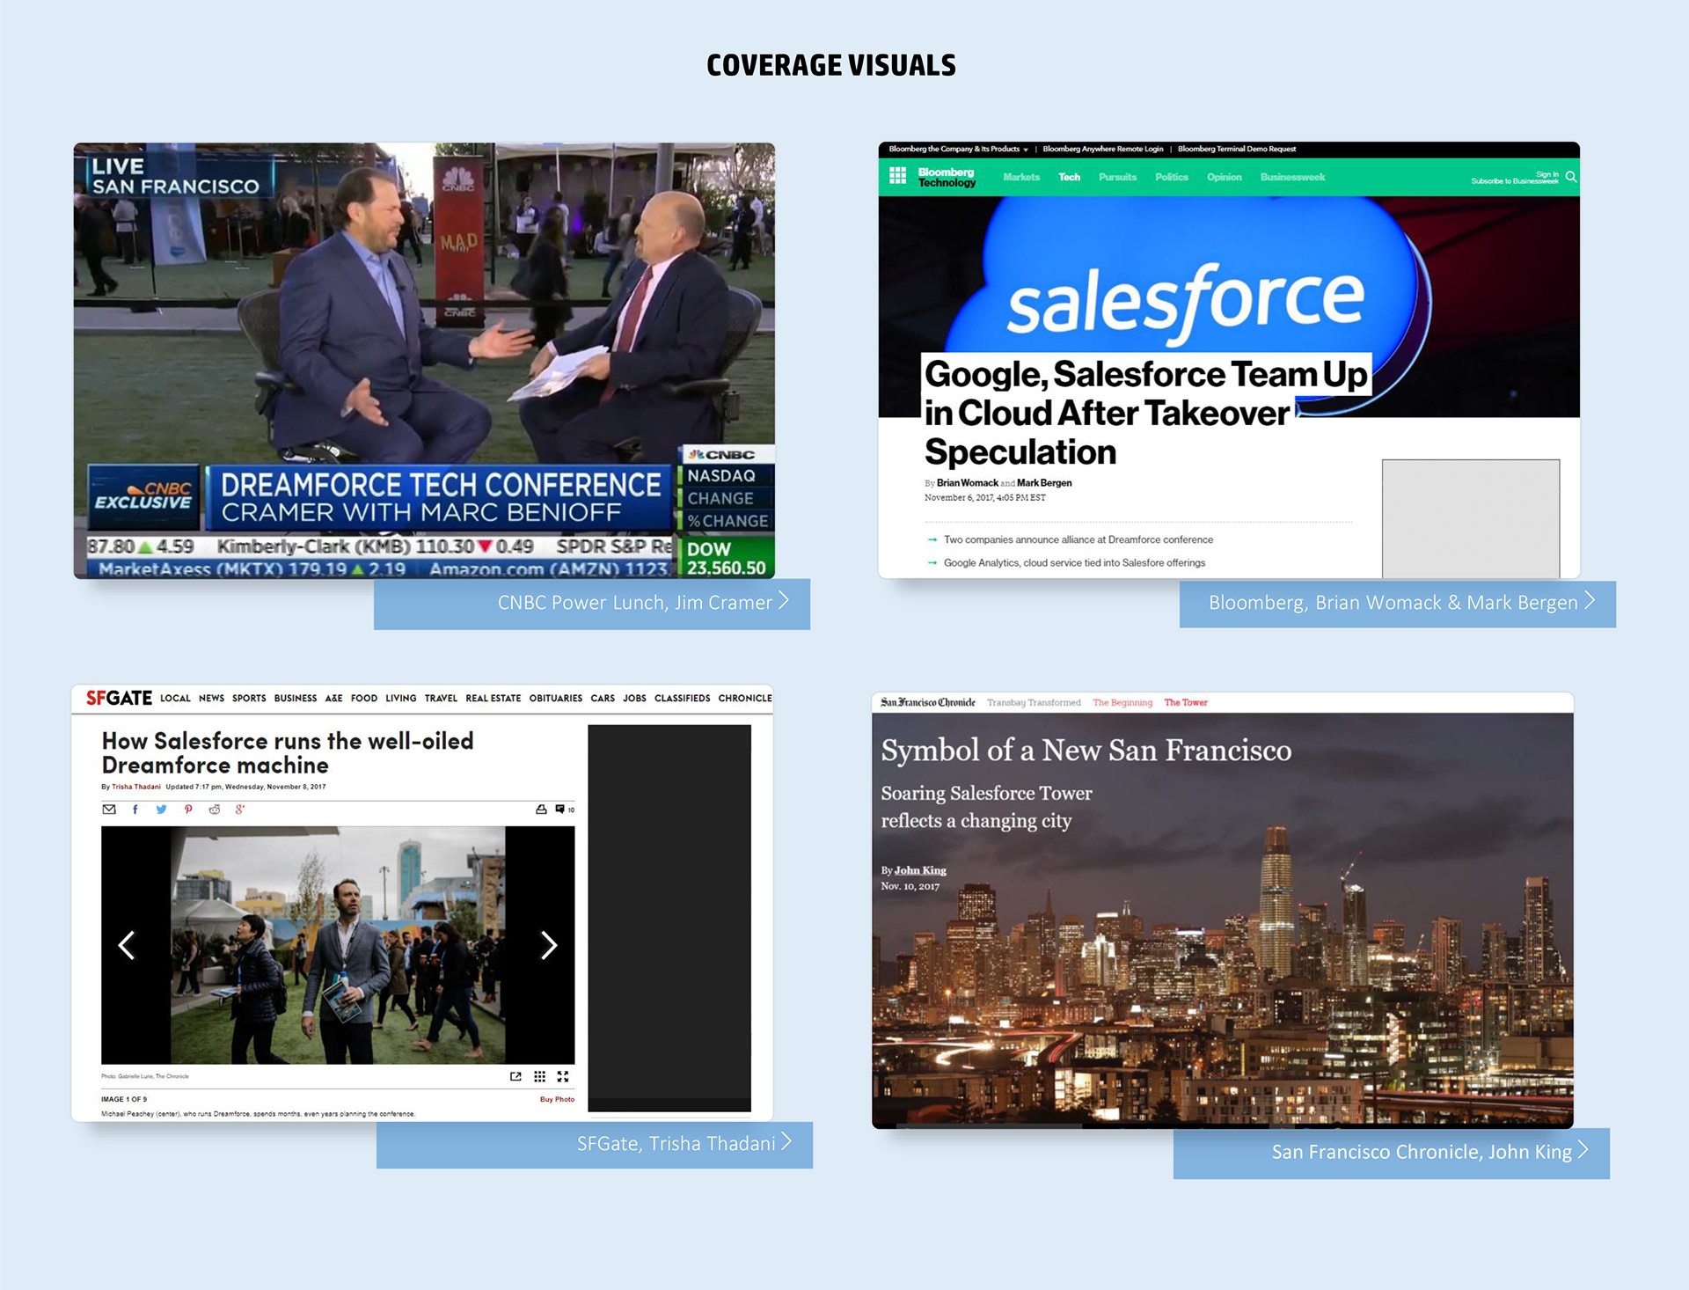Click the Twitter share icon on SFGate article
Image resolution: width=1689 pixels, height=1290 pixels.
tap(161, 810)
